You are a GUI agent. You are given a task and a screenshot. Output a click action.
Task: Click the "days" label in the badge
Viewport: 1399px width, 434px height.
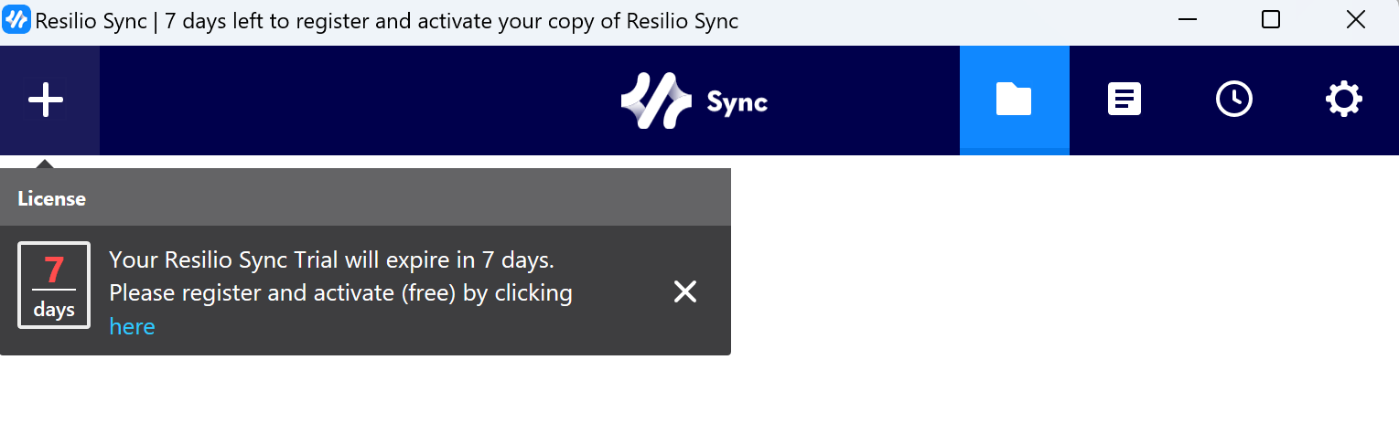click(x=54, y=310)
